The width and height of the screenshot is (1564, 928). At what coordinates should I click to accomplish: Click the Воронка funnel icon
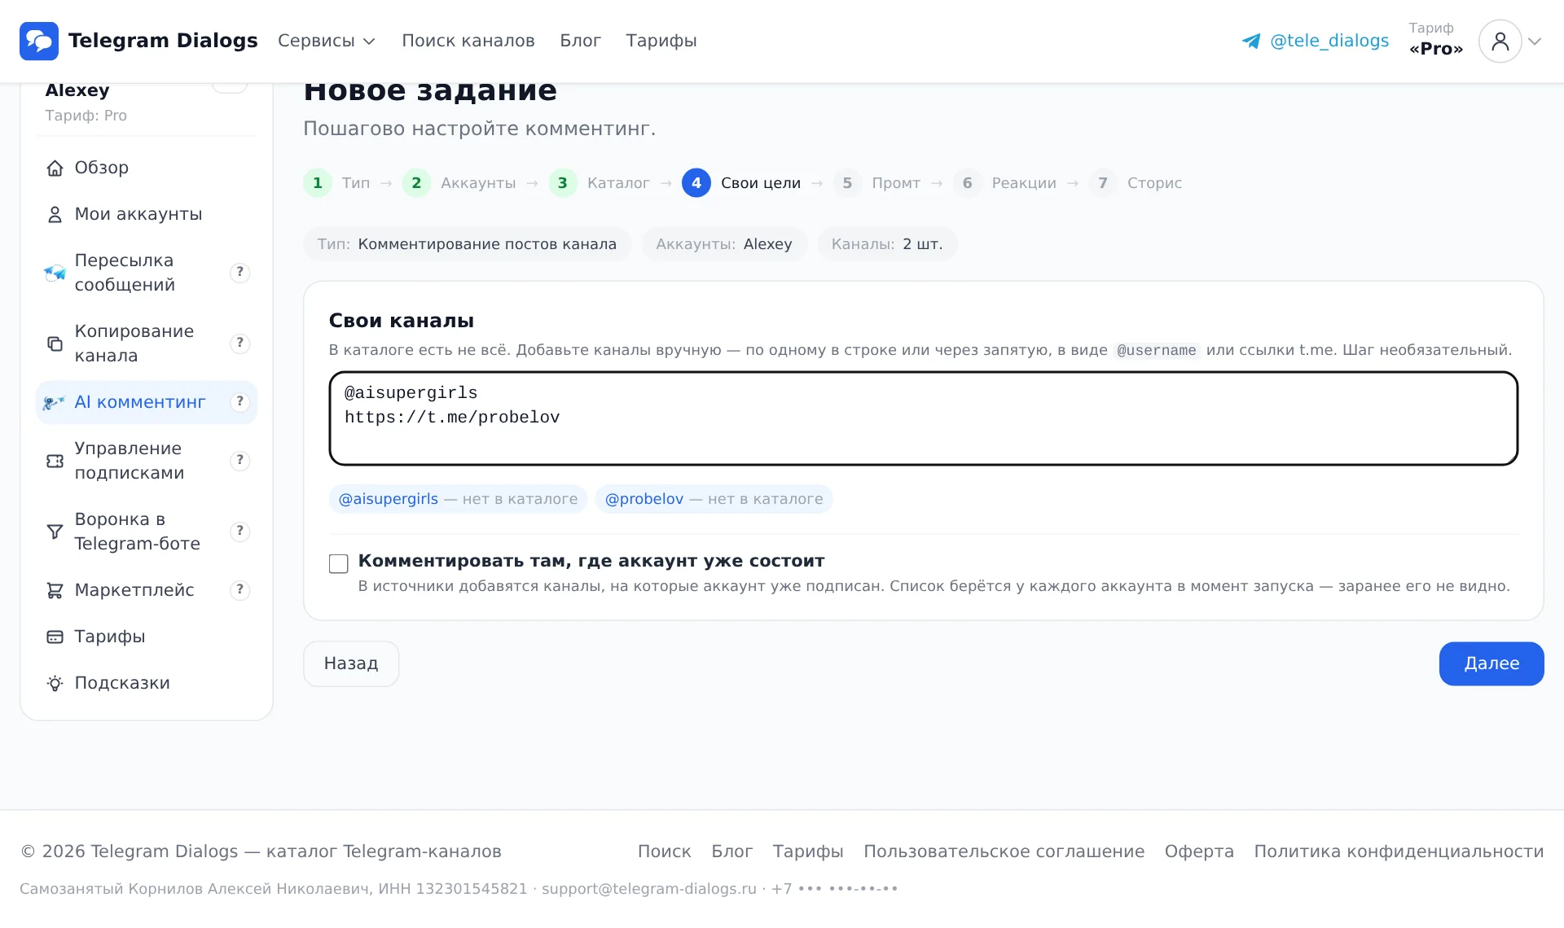tap(55, 532)
